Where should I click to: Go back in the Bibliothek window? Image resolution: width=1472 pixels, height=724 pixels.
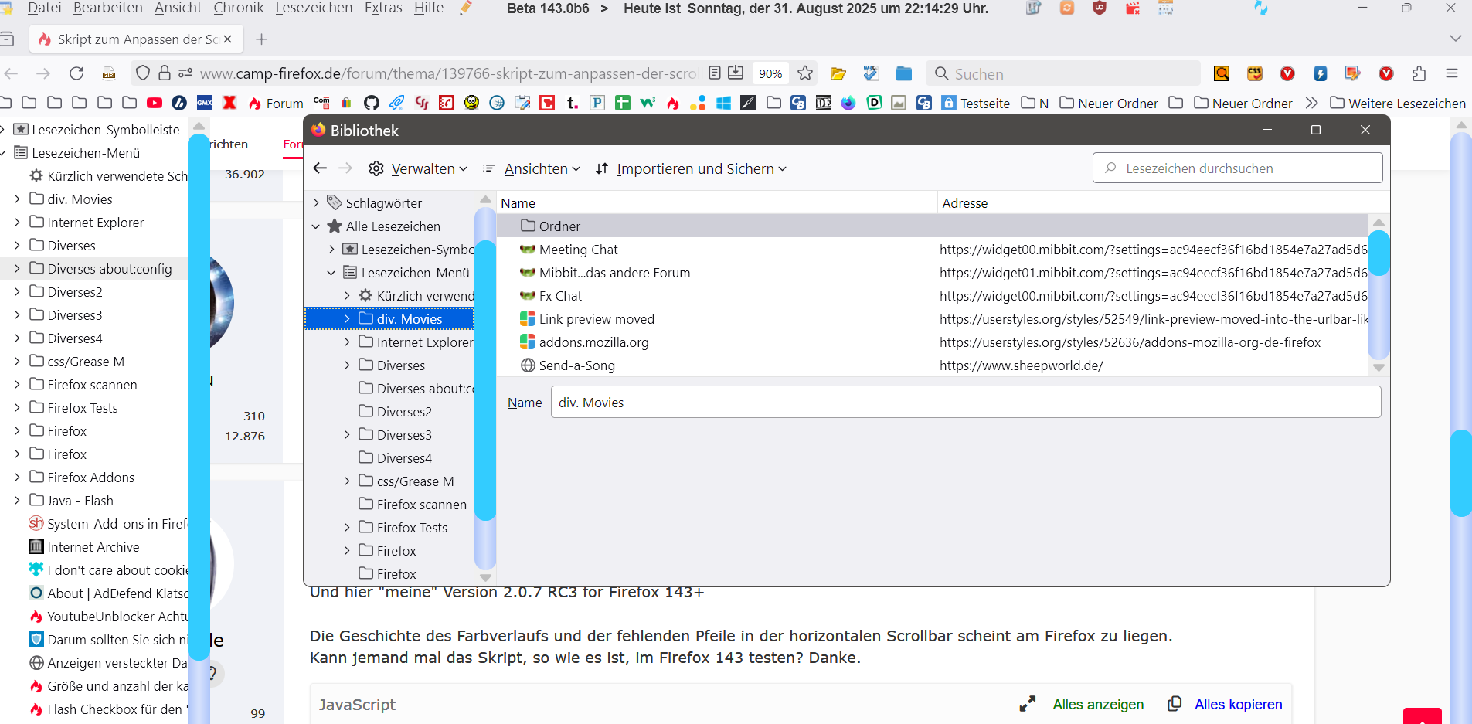(321, 168)
